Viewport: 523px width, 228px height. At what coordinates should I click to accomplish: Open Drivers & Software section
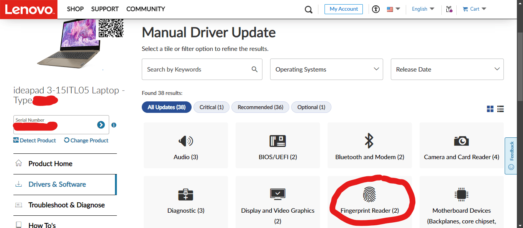tap(65, 184)
